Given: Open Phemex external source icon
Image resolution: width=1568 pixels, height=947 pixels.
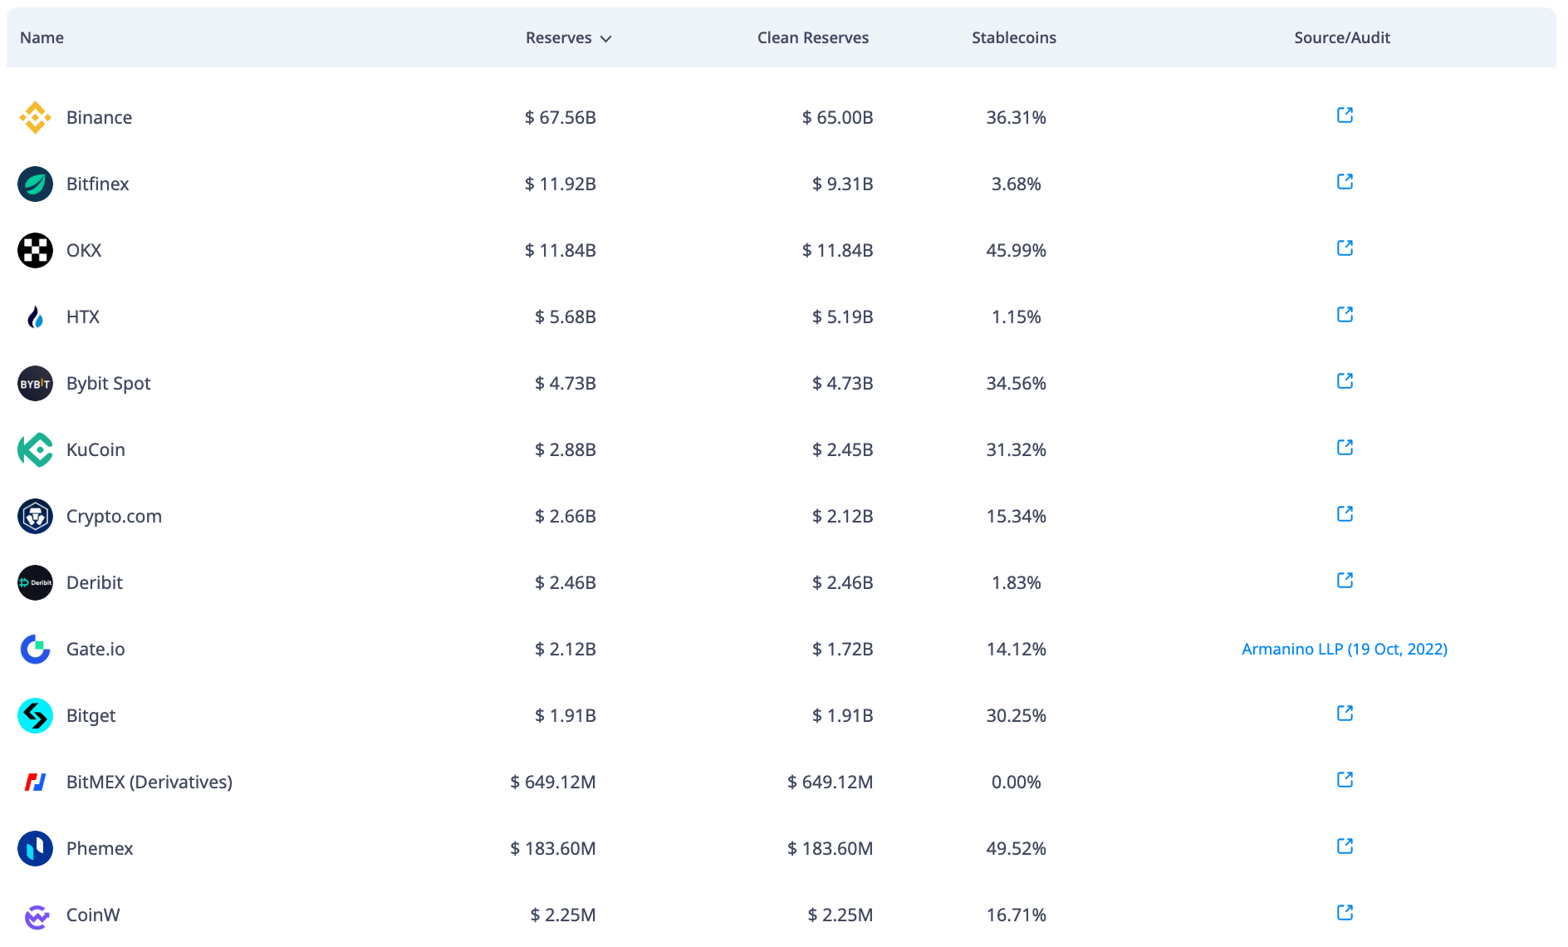Looking at the screenshot, I should tap(1345, 846).
